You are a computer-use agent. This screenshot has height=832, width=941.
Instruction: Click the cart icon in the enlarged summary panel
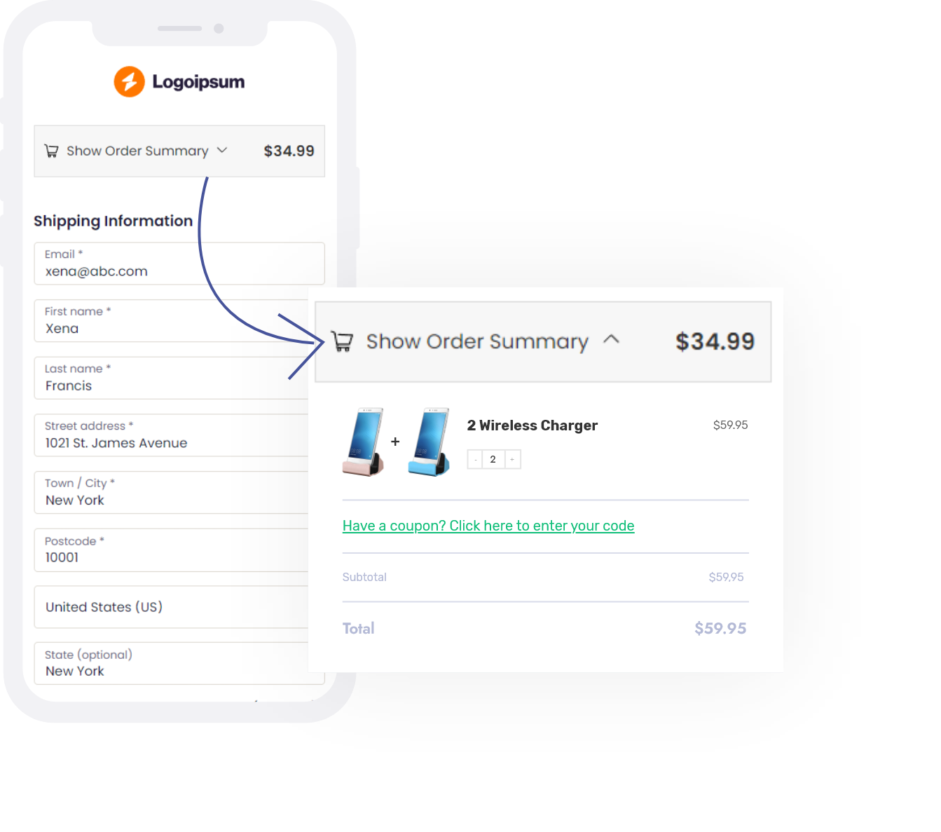(x=342, y=341)
